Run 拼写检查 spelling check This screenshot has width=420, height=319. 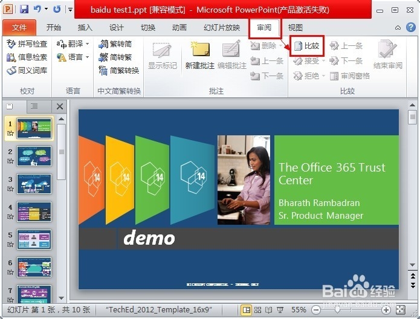point(27,43)
